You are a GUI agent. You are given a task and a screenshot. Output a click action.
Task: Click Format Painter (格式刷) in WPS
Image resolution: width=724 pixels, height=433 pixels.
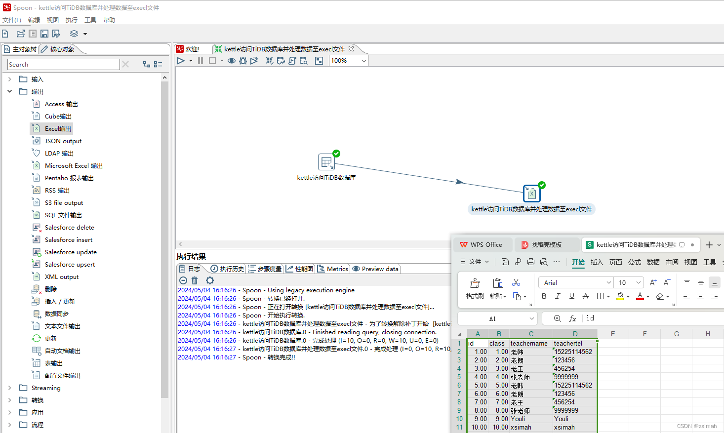pos(475,288)
